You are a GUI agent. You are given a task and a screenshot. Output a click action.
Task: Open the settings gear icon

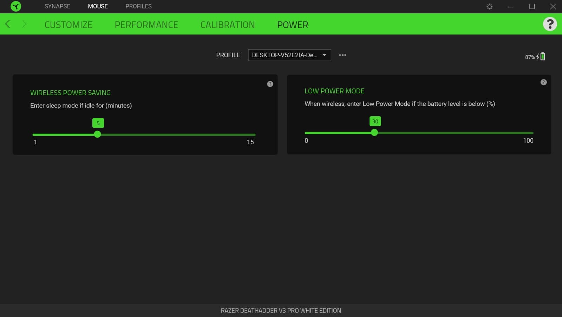pos(489,7)
